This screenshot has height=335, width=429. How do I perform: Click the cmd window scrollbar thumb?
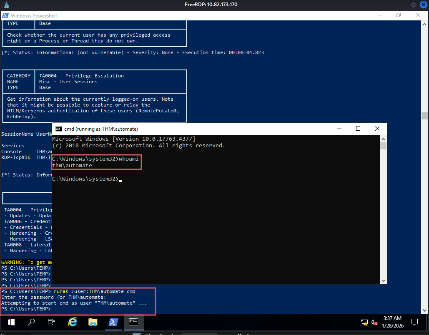383,146
